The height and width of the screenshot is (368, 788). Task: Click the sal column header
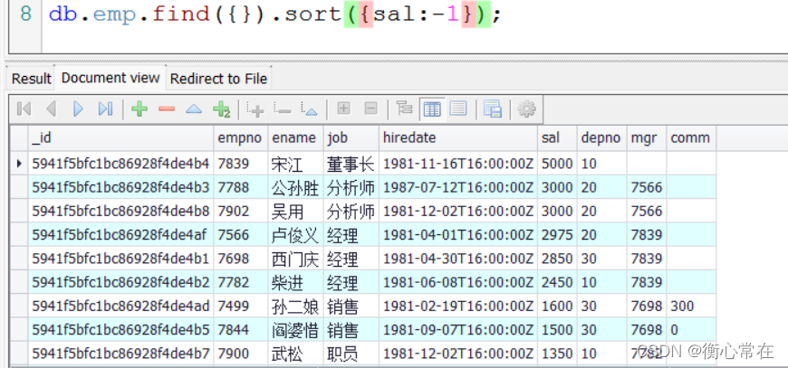pyautogui.click(x=557, y=137)
